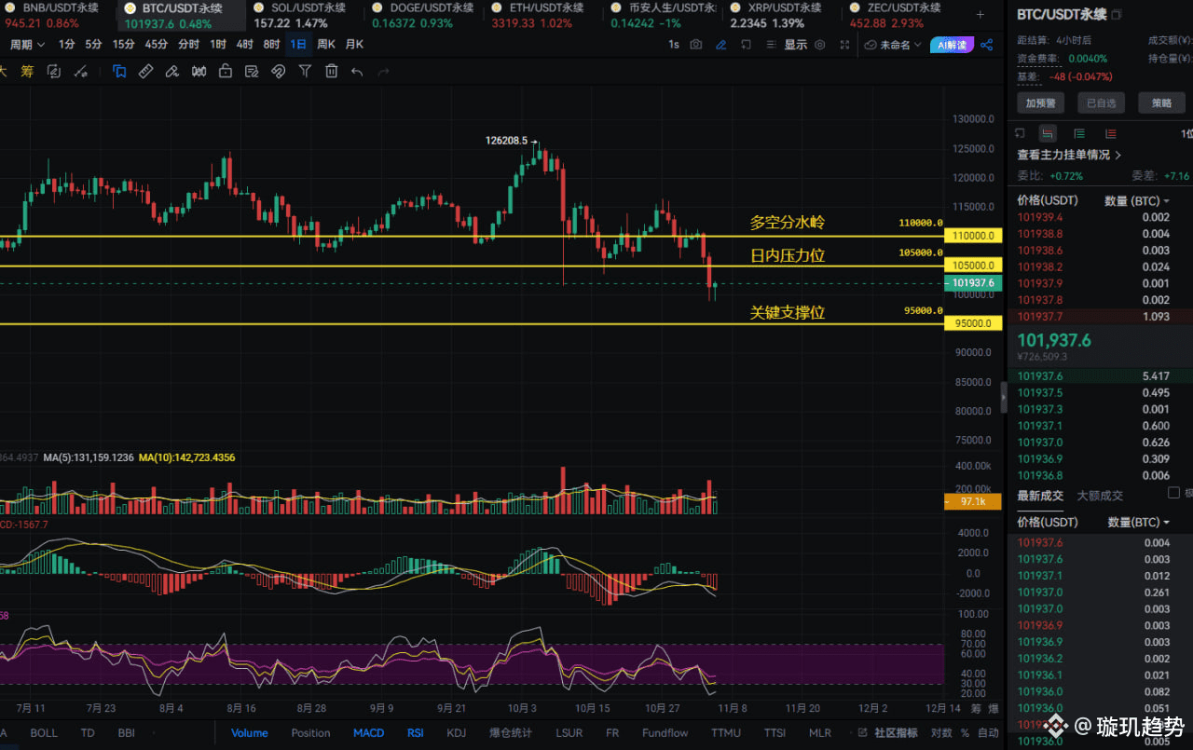
Task: Switch to the ETH/USDT永续 tab
Action: [538, 8]
